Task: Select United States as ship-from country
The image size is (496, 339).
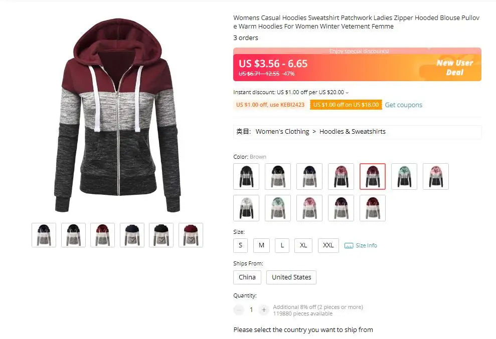Action: pos(291,277)
